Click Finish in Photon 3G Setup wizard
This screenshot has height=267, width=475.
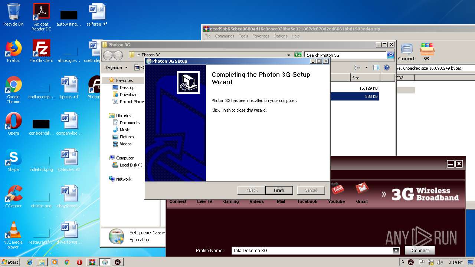[x=279, y=190]
